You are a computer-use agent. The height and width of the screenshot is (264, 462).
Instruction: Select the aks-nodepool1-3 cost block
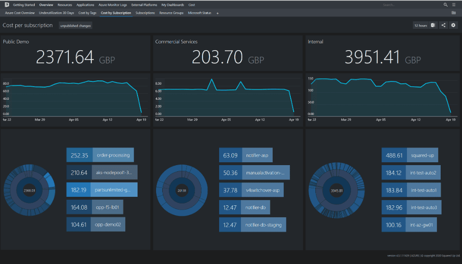click(x=102, y=172)
